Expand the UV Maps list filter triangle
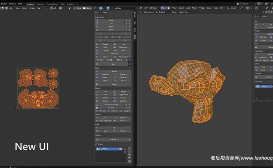Image resolution: width=273 pixels, height=168 pixels. click(x=97, y=161)
